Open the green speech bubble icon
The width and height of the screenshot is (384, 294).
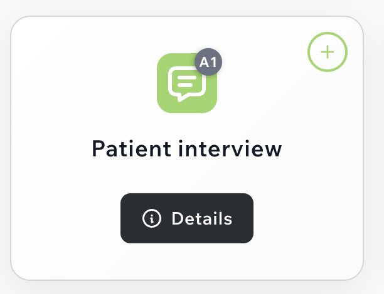coord(187,83)
